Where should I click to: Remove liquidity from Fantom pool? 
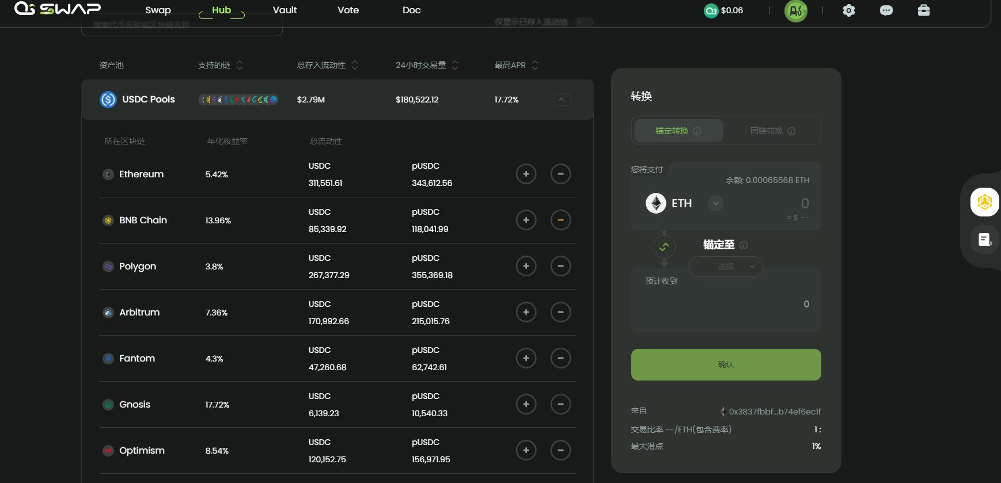coord(560,358)
